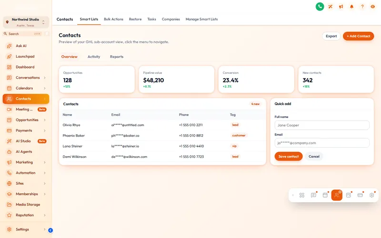
Task: Click the location pin icon beside Northwind Studio
Action: (7, 22)
